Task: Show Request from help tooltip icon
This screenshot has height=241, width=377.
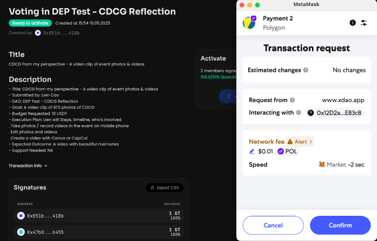Action: (292, 100)
